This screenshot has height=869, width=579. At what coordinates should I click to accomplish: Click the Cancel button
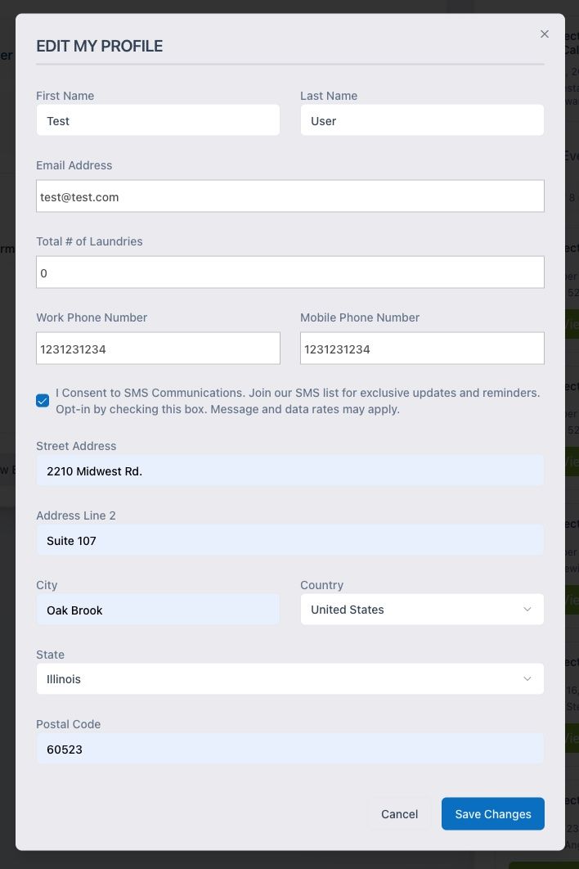tap(399, 813)
